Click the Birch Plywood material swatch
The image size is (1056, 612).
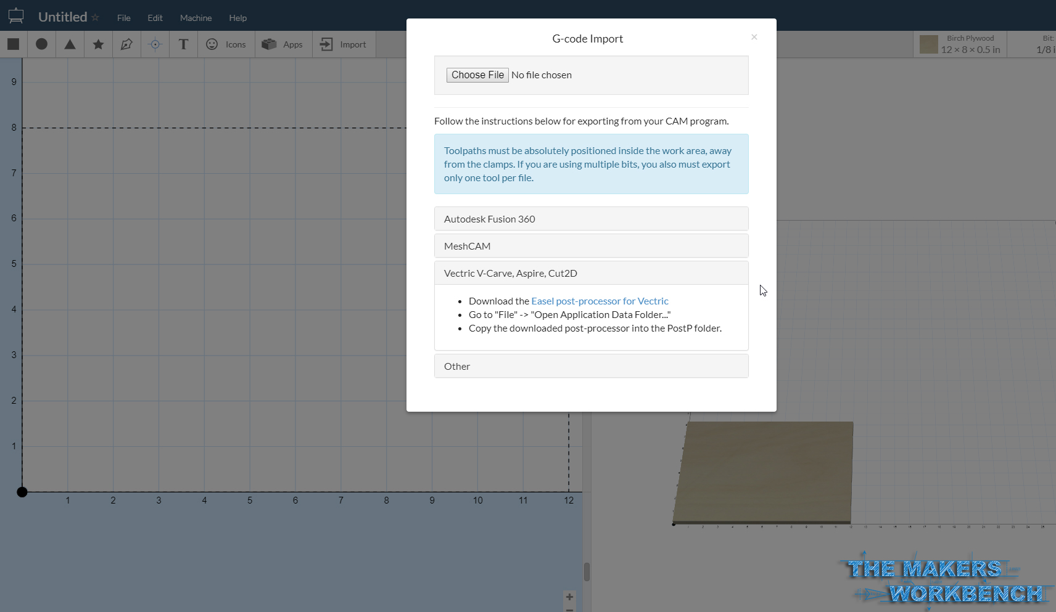928,44
